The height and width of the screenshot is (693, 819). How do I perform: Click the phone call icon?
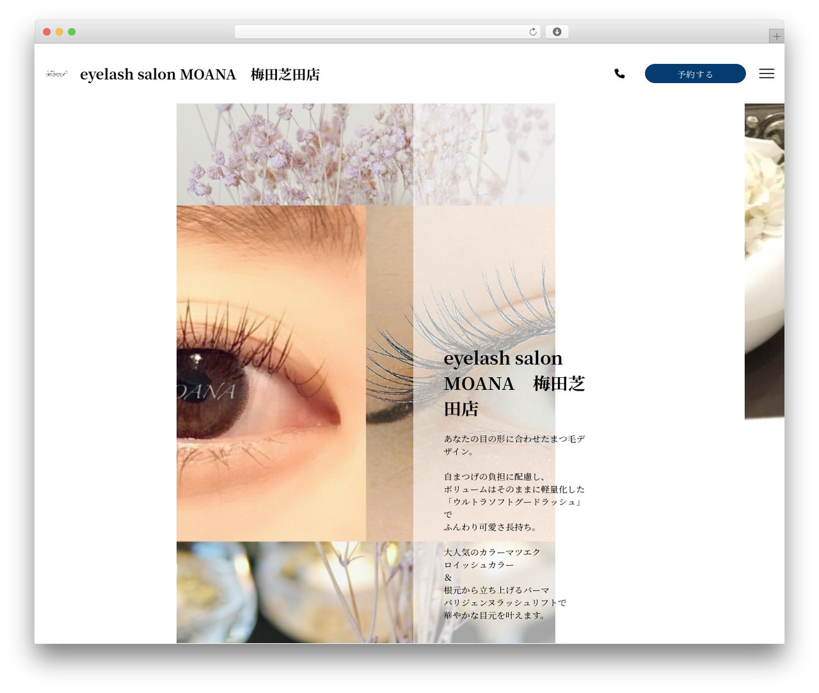tap(619, 74)
